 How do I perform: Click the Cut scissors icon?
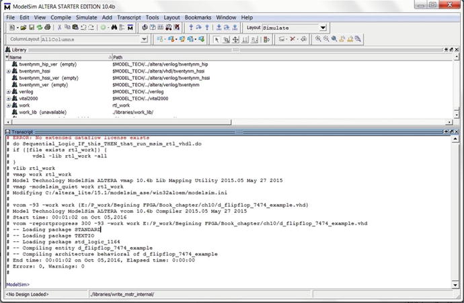point(59,28)
